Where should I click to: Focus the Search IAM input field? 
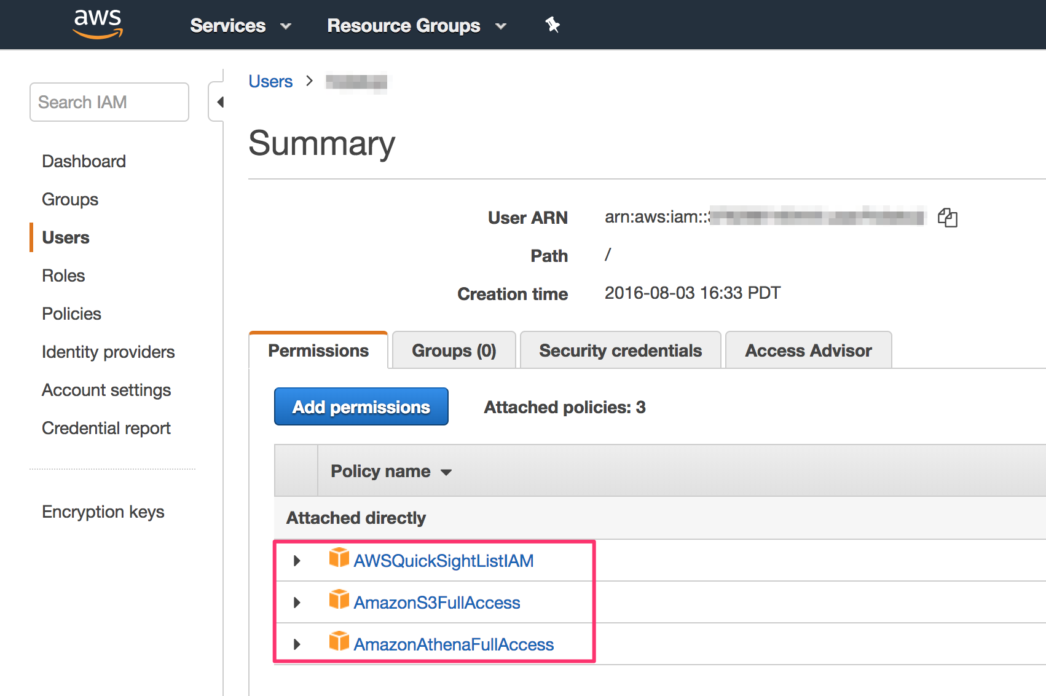pos(109,102)
